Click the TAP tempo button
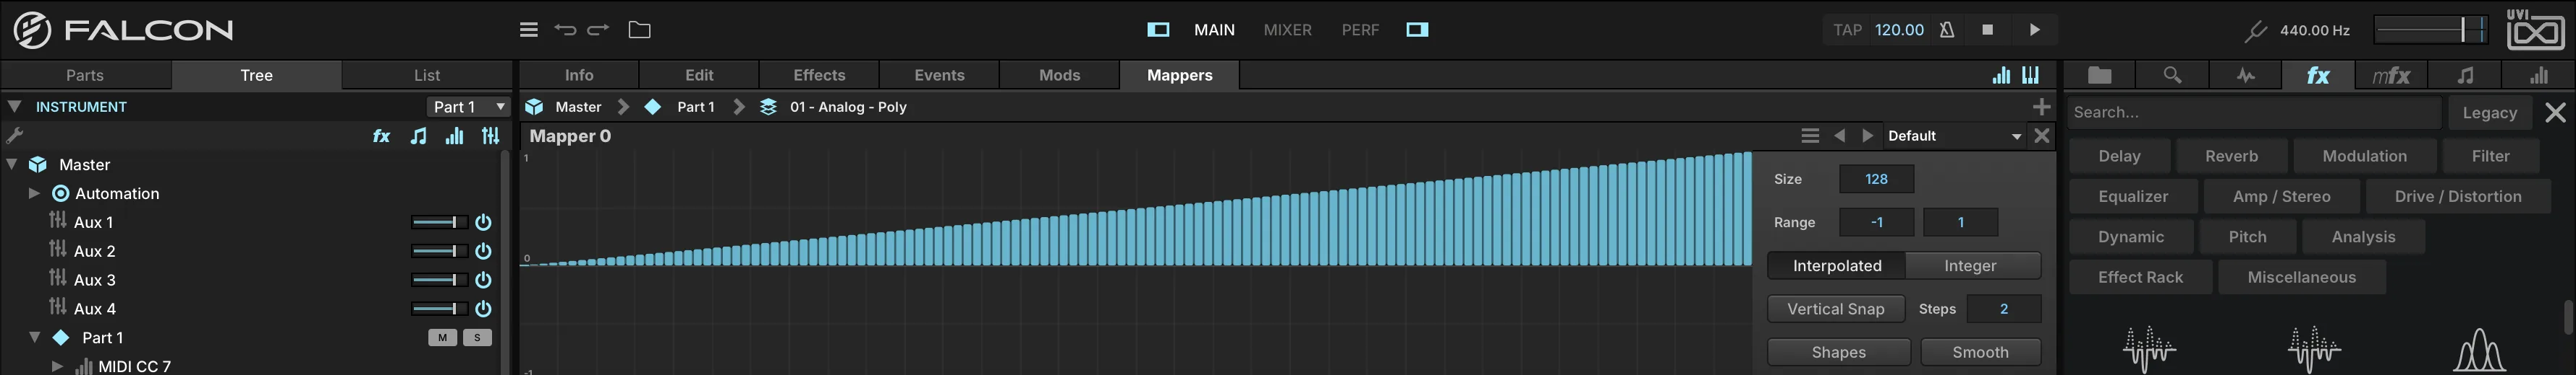The height and width of the screenshot is (375, 2576). coord(1847,30)
